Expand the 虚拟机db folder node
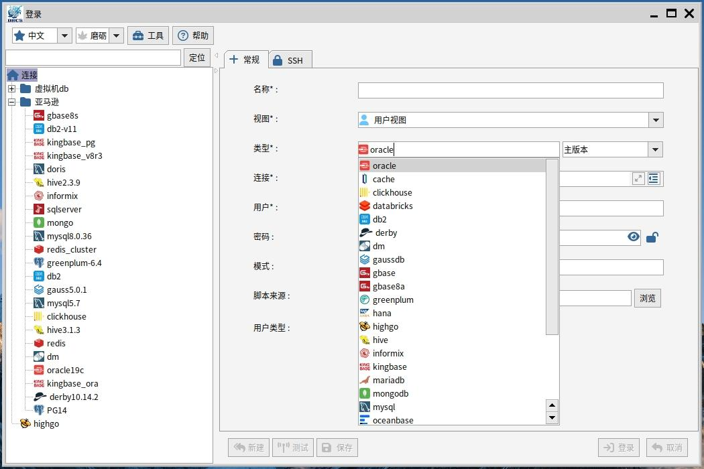 (11, 88)
